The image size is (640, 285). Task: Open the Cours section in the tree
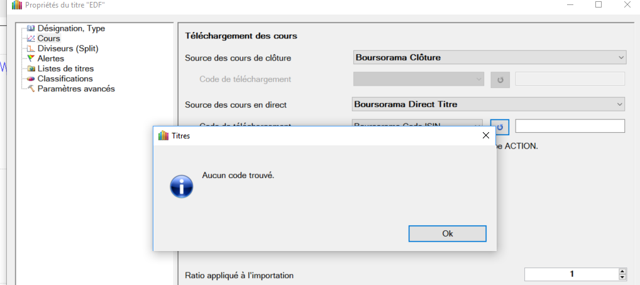tap(48, 38)
